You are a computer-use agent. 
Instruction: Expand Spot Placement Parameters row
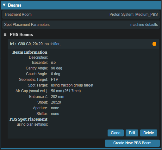pyautogui.click(x=81, y=25)
